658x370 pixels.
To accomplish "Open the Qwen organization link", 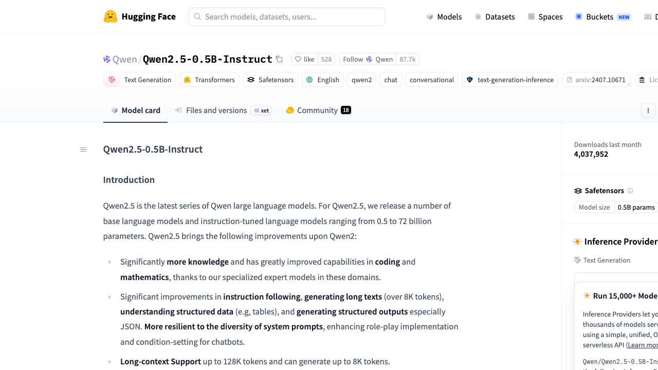I will pyautogui.click(x=125, y=59).
